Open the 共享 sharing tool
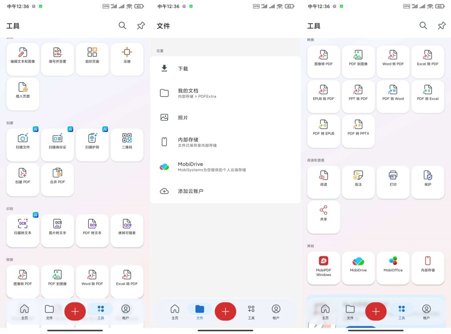The width and height of the screenshot is (451, 334). tap(323, 217)
